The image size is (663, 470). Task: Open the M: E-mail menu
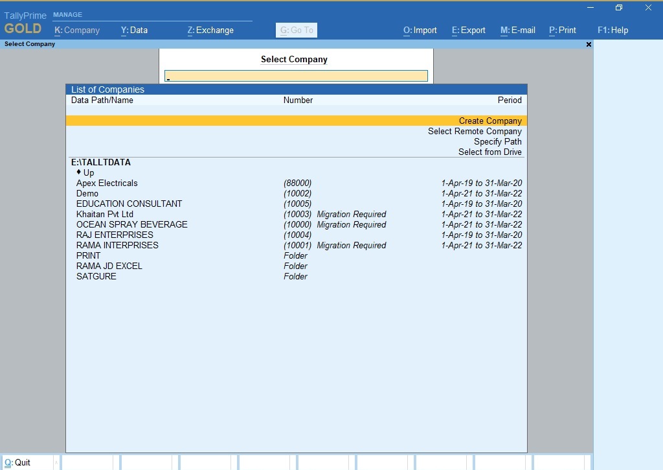coord(517,30)
